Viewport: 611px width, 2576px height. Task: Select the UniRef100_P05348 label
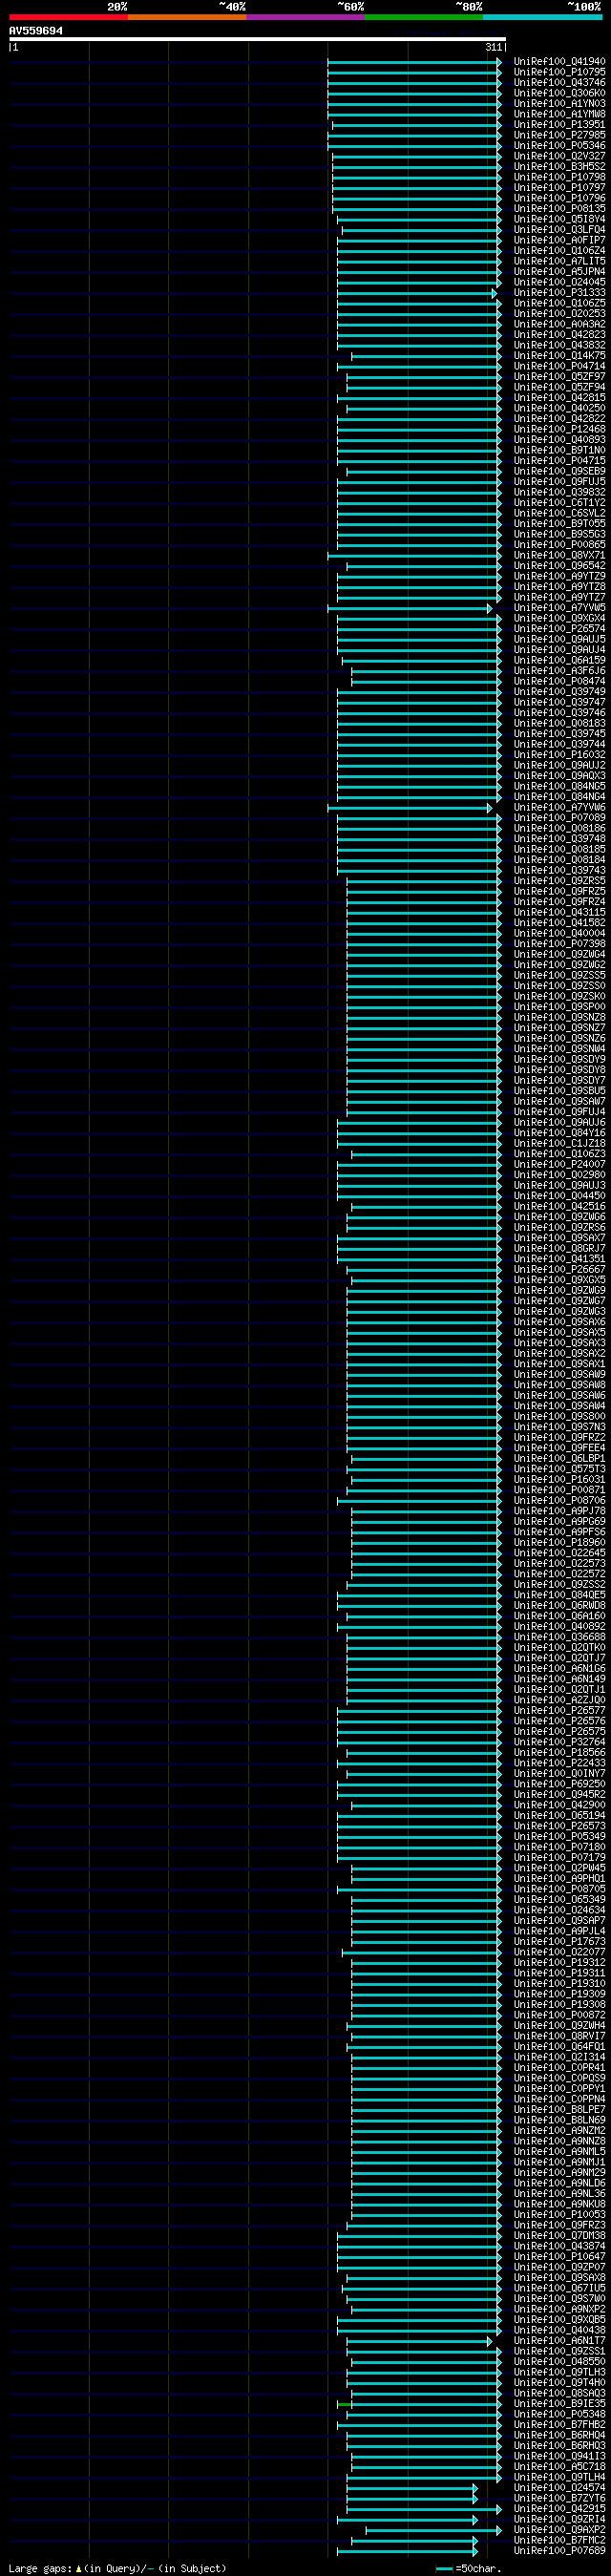click(559, 2413)
